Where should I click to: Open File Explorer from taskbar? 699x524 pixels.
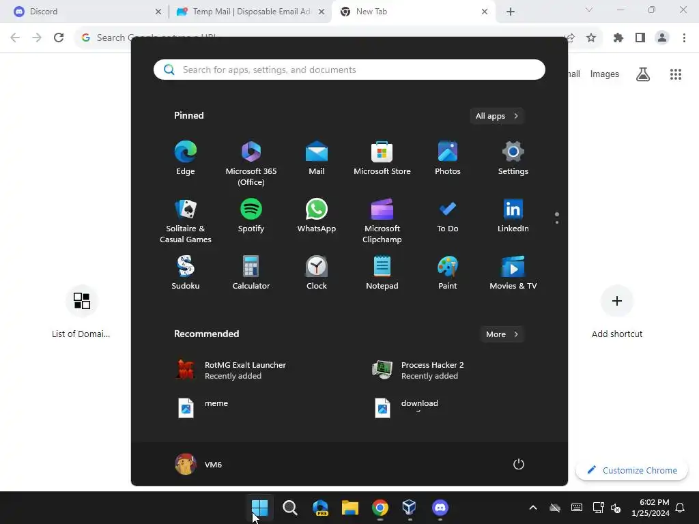[x=350, y=508]
